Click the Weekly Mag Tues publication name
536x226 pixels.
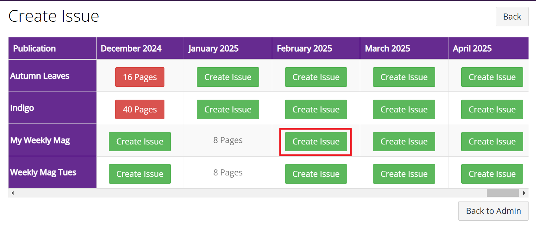point(43,172)
